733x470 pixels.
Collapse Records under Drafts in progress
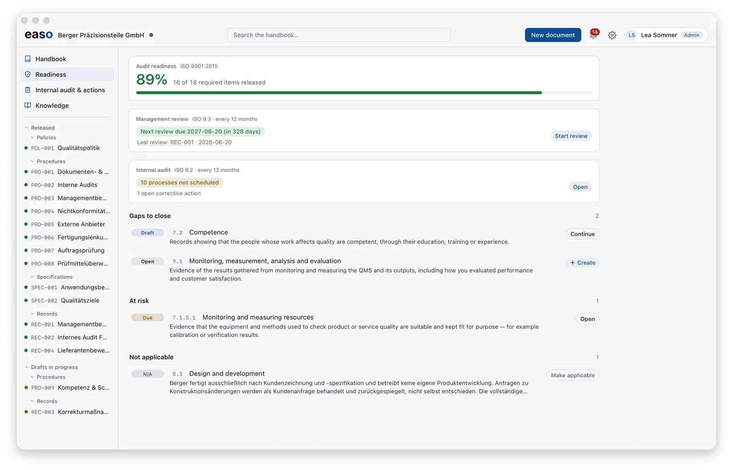point(44,401)
